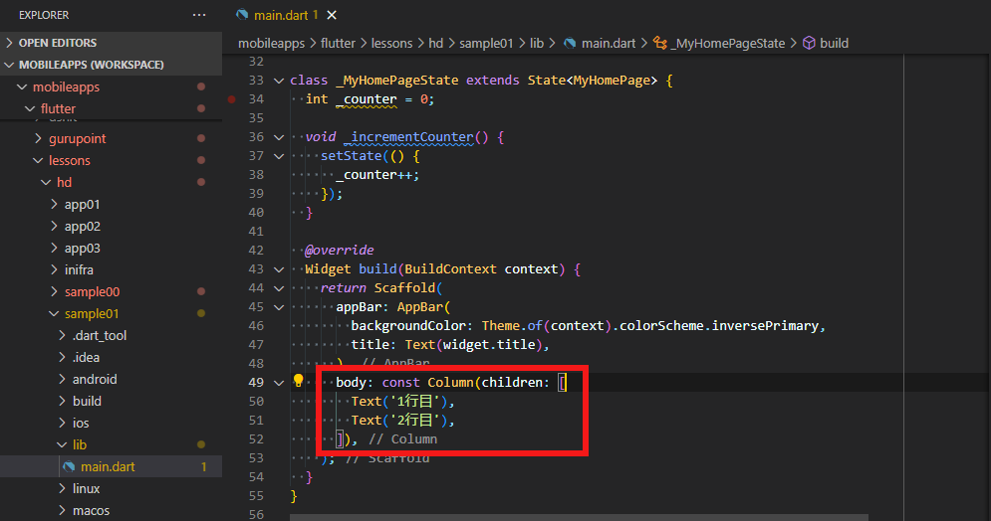The width and height of the screenshot is (991, 521).
Task: Click the Dart file icon in main.dart tab
Action: pyautogui.click(x=242, y=15)
